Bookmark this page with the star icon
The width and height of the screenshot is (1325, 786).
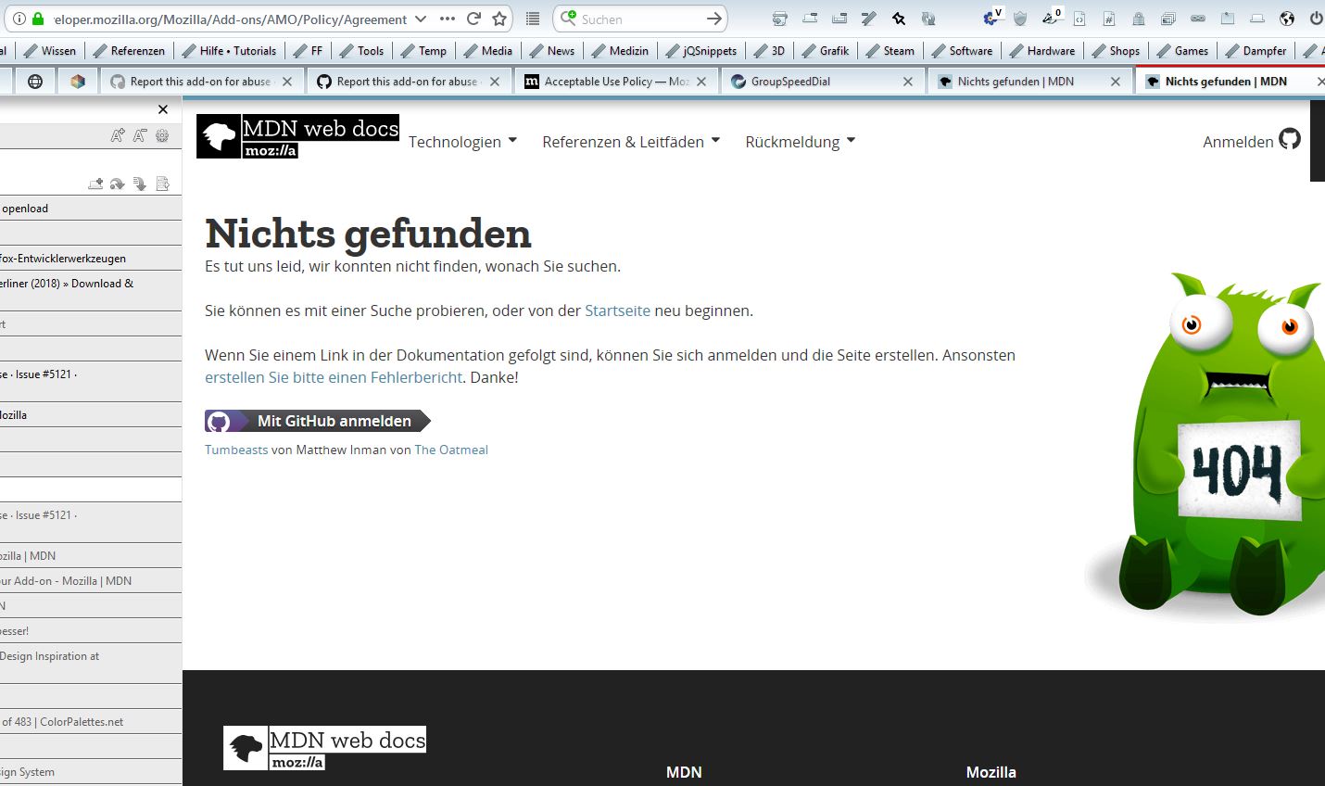click(x=500, y=19)
